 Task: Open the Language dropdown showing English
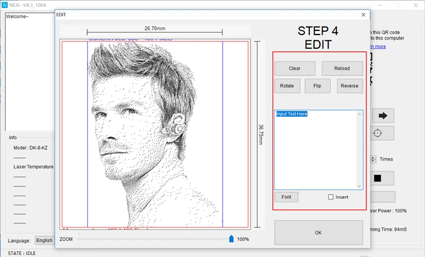point(44,240)
